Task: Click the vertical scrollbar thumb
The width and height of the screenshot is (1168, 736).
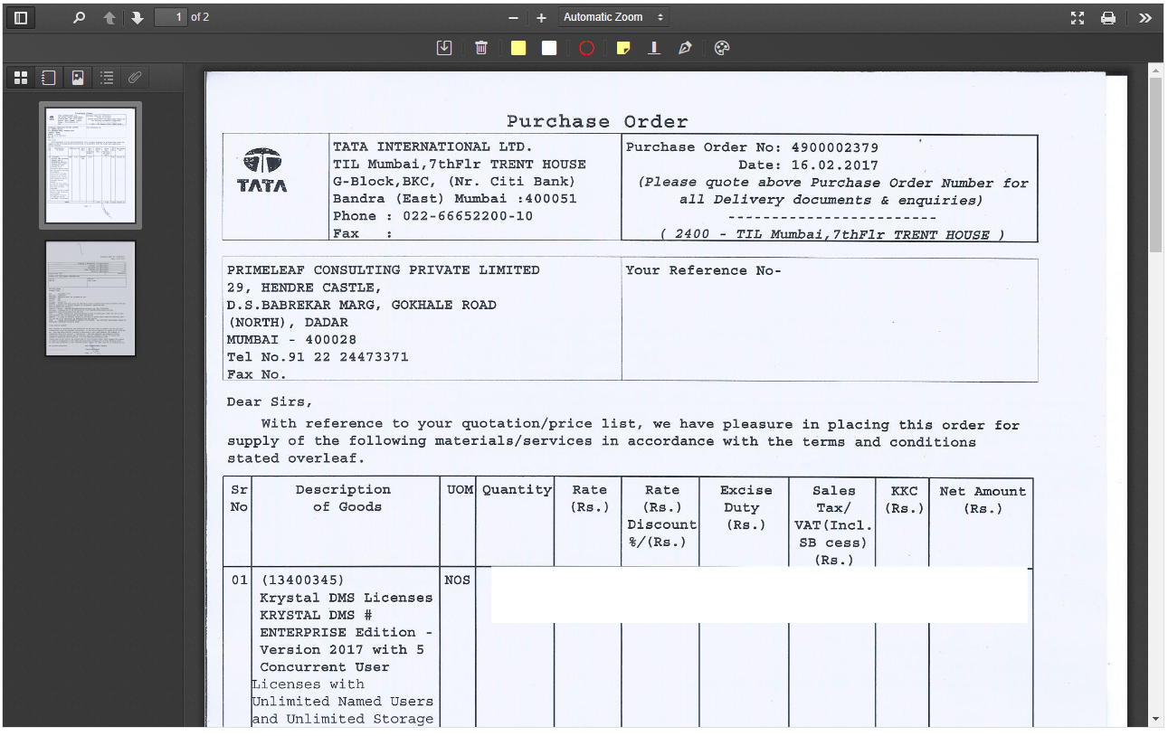Action: [x=1155, y=165]
